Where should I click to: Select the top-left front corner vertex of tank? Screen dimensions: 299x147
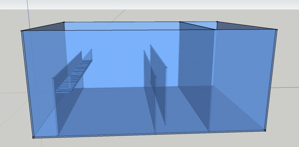click(22, 31)
